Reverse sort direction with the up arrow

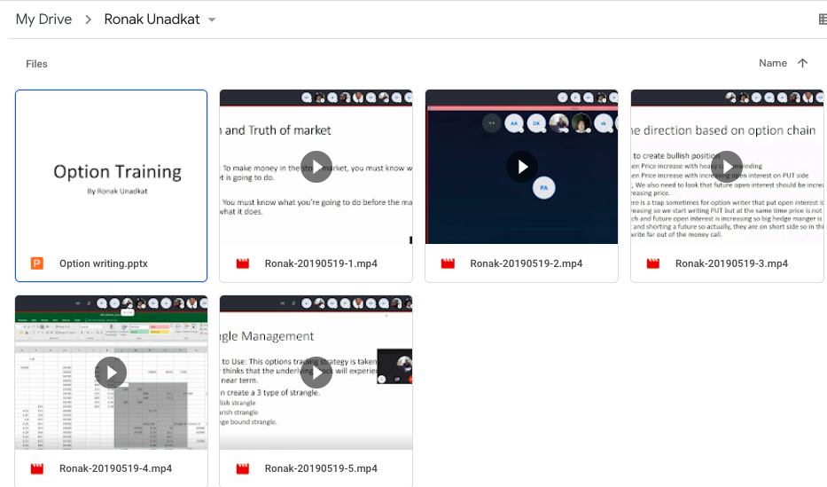[803, 63]
